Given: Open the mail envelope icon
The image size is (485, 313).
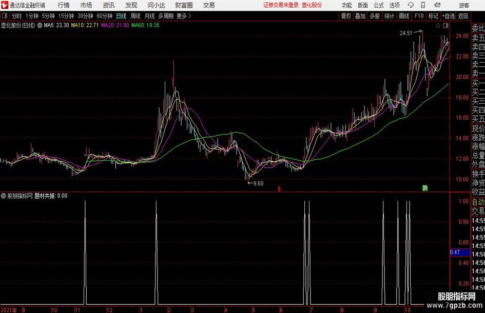Looking at the screenshot, I should 437,5.
